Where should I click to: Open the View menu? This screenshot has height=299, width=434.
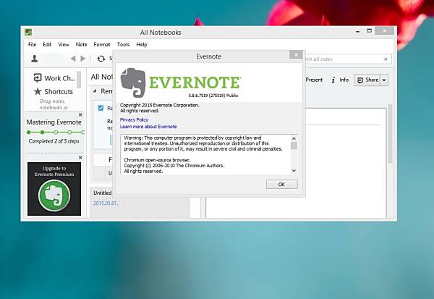tap(64, 44)
